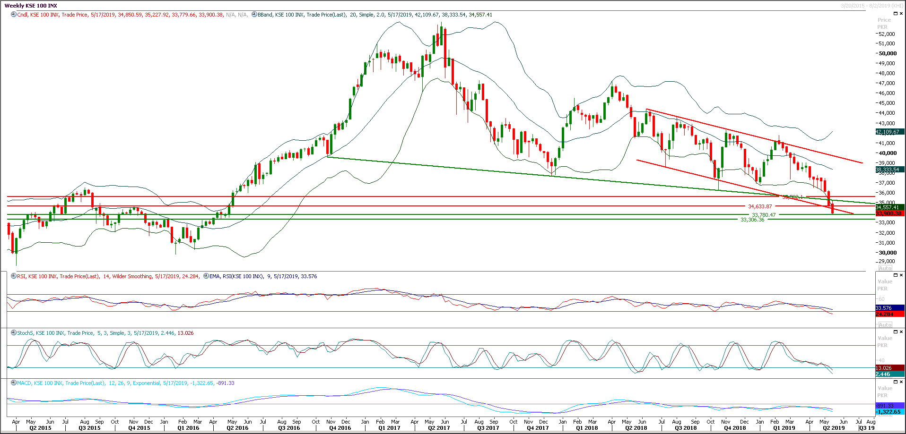
Task: Maximize the StochS indicator pane
Action: 895,331
